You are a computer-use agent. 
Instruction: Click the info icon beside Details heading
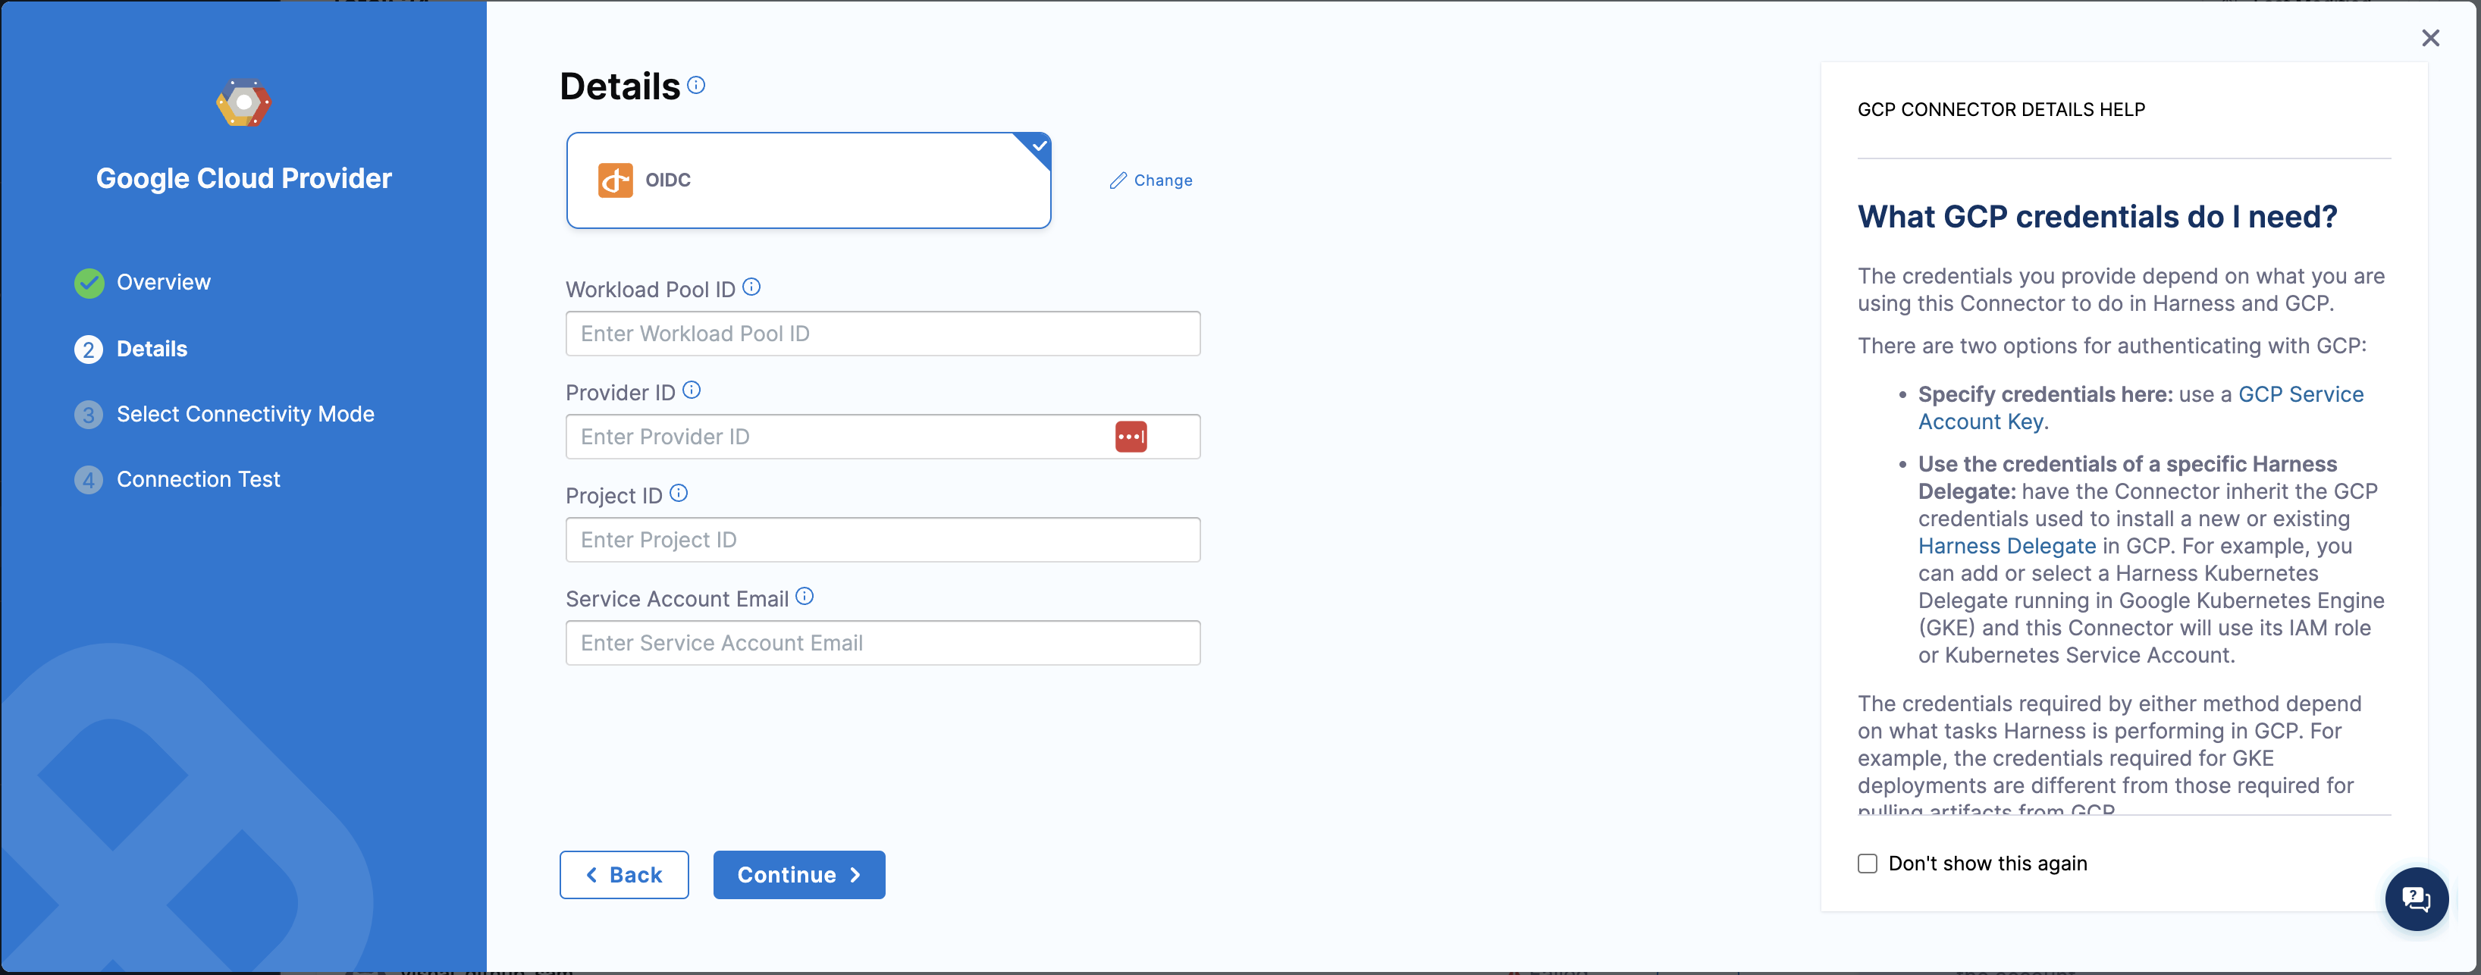pos(696,86)
